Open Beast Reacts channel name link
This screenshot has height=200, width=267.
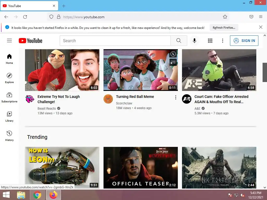47,109
